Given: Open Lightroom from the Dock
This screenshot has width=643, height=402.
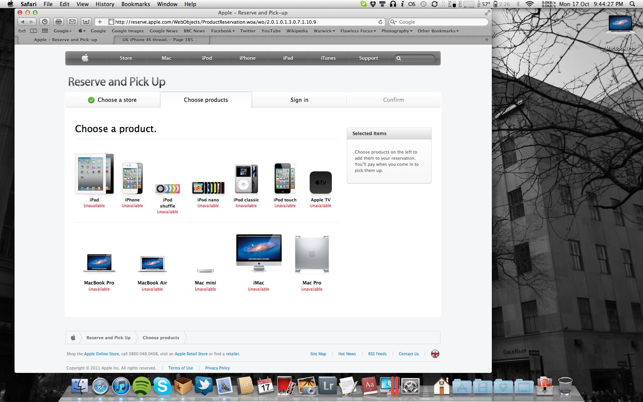Looking at the screenshot, I should coord(328,386).
